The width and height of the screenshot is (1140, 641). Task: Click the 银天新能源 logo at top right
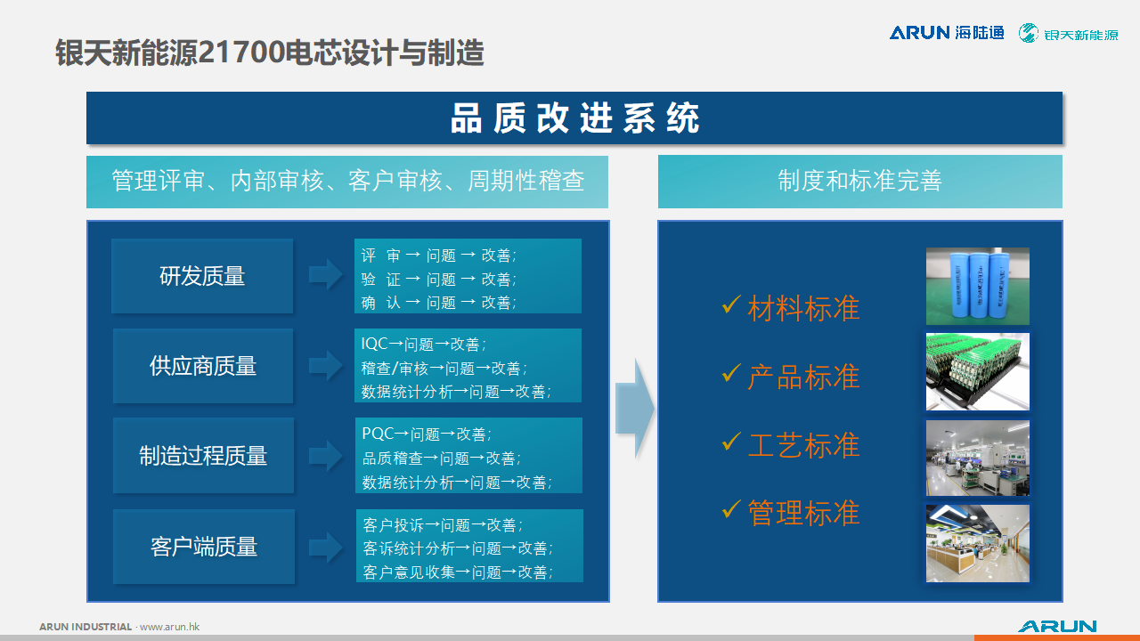[1069, 34]
